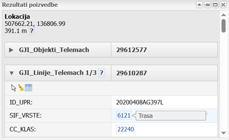Screen dimensions: 229x140
Task: Collapse the GJI_Linije_Telemach section triangle
Action: click(x=12, y=73)
